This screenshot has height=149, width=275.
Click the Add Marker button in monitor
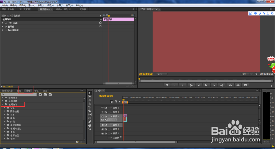coord(167,85)
